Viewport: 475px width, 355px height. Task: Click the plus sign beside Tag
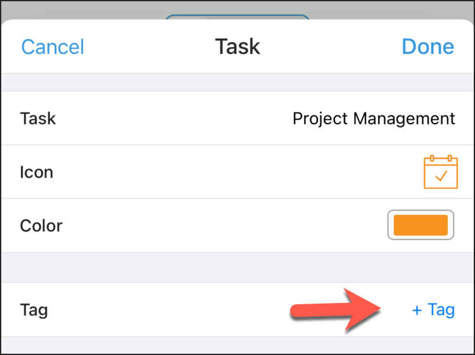pyautogui.click(x=417, y=310)
